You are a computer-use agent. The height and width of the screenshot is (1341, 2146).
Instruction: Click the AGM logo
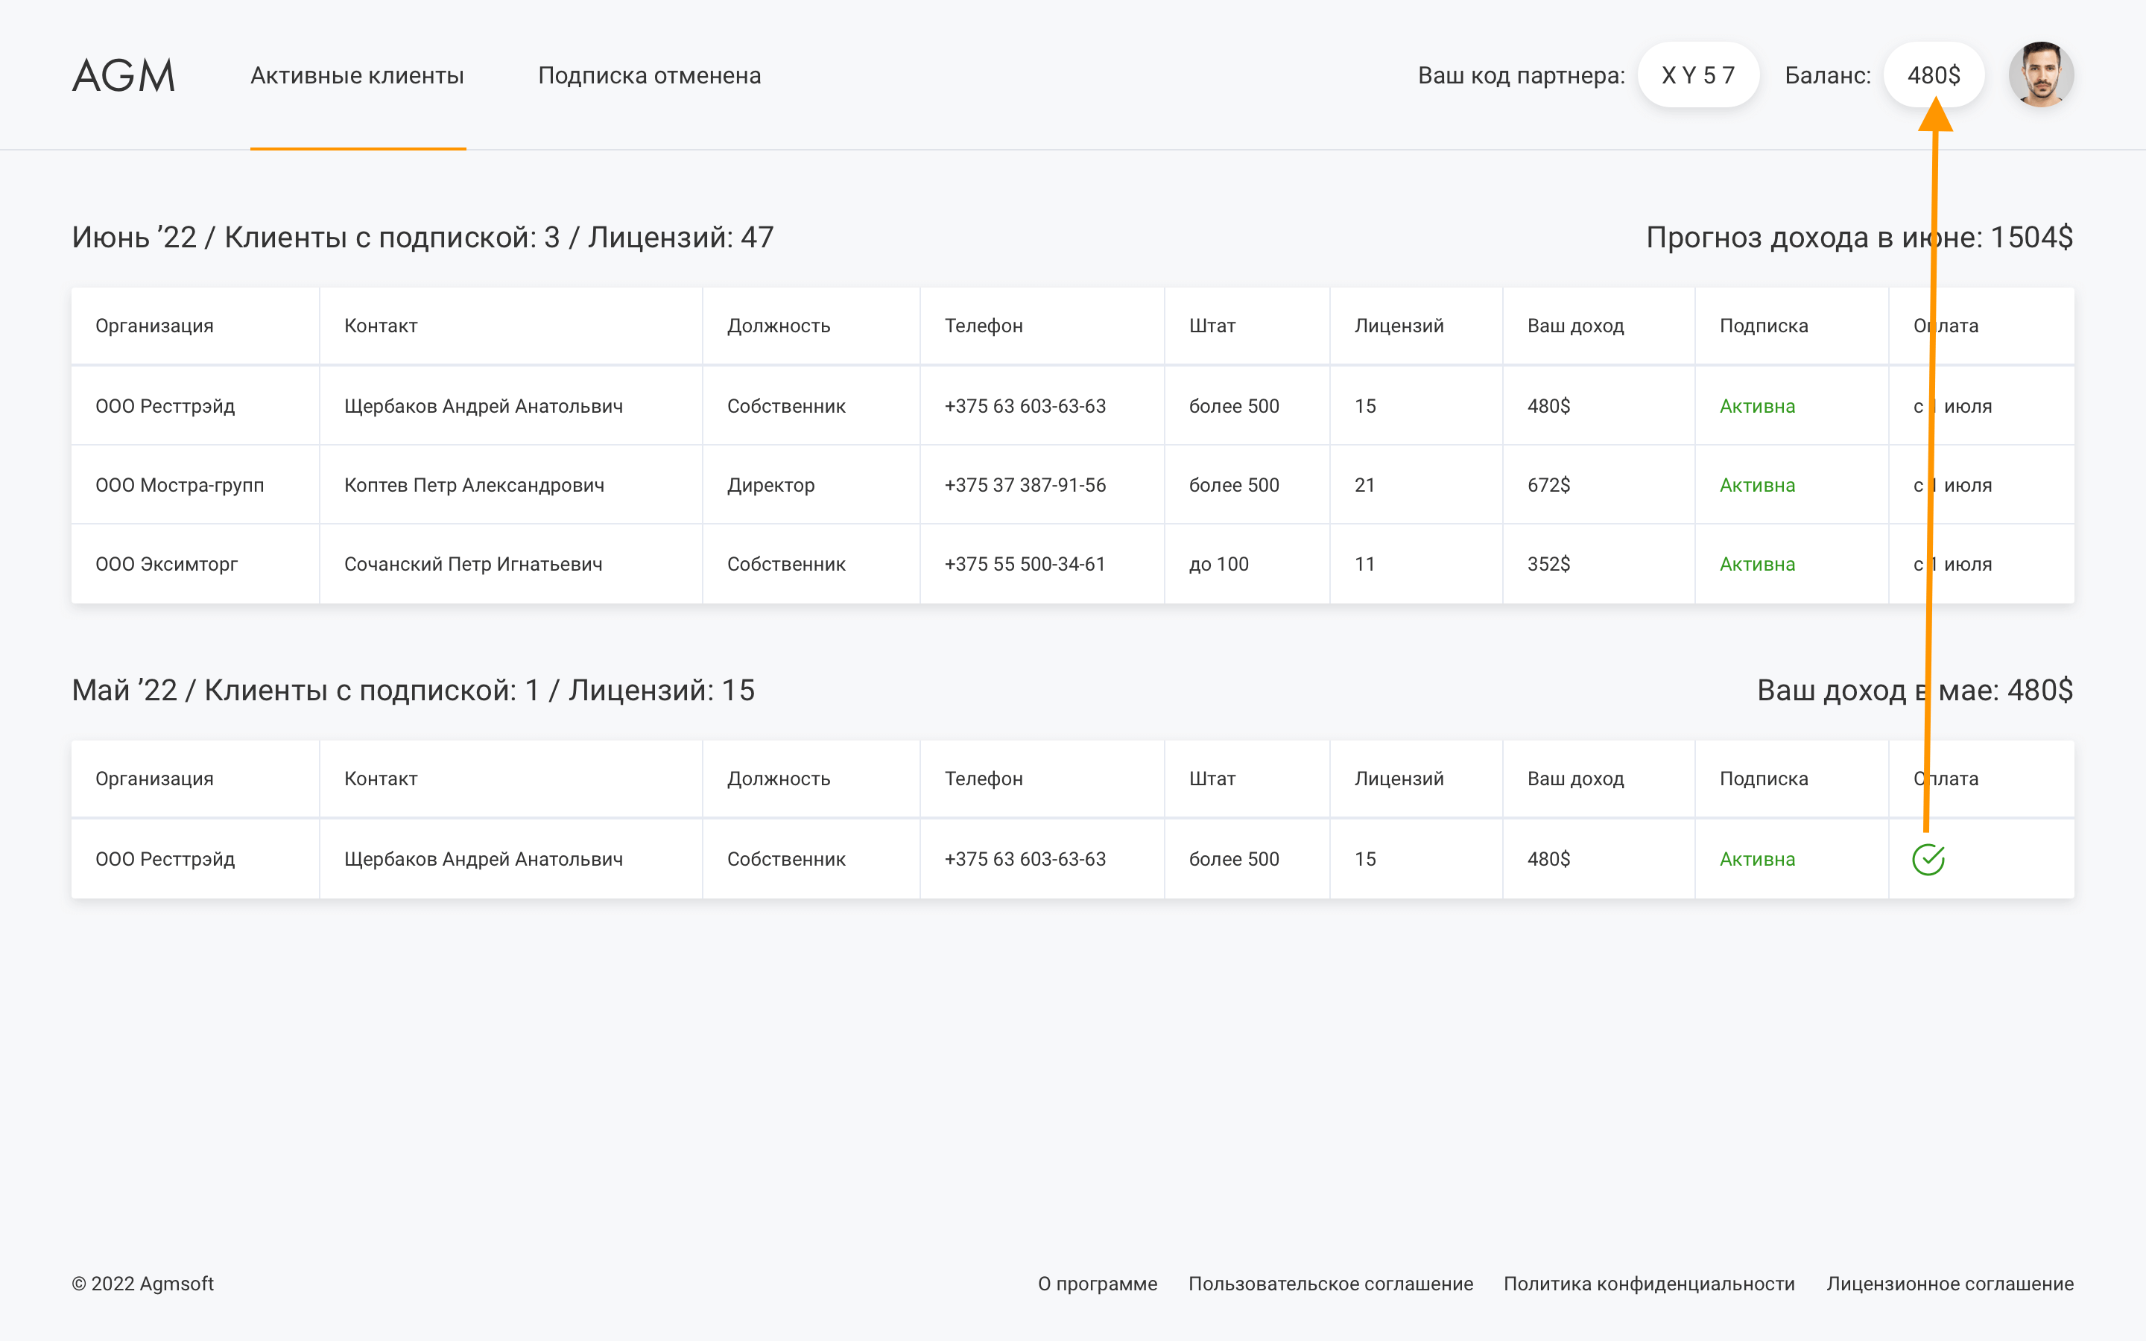[x=123, y=75]
